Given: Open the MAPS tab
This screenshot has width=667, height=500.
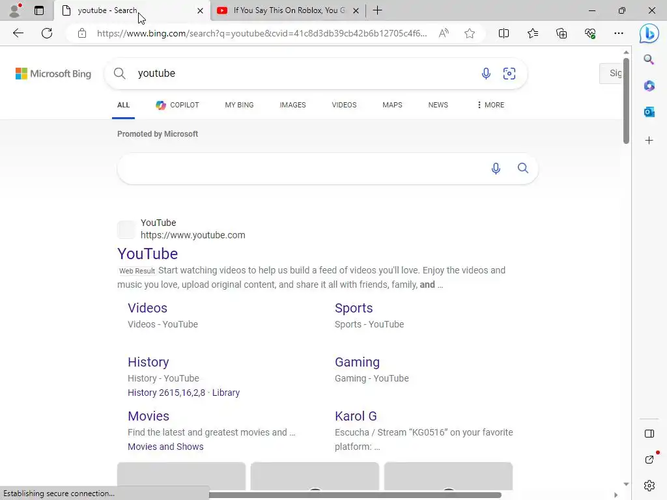Looking at the screenshot, I should pos(392,105).
